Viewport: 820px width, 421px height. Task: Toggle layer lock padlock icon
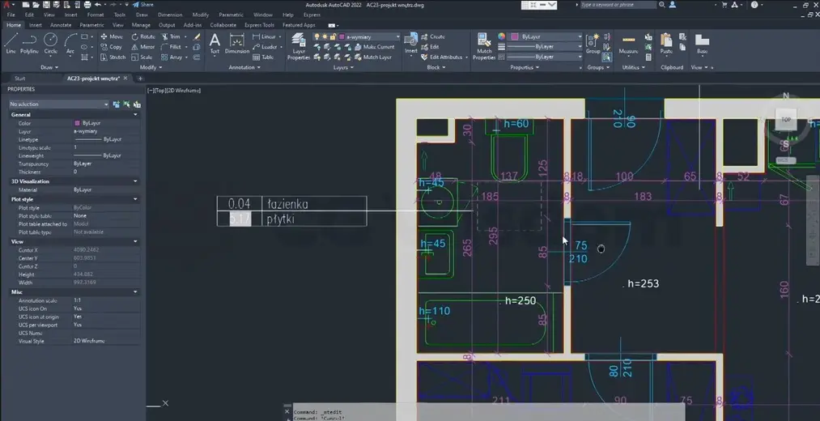[332, 36]
